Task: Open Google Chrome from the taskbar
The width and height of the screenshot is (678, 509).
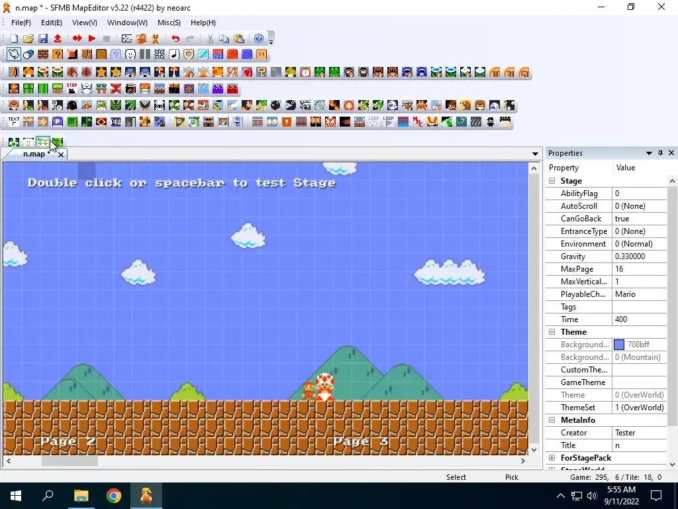Action: point(114,496)
